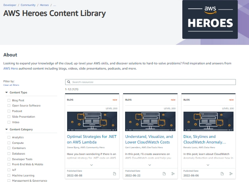Collapse the Content Type filter section

point(6,92)
